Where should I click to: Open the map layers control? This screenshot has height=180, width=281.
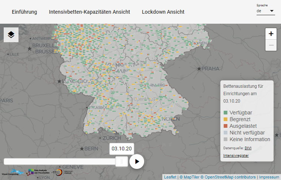click(x=11, y=35)
